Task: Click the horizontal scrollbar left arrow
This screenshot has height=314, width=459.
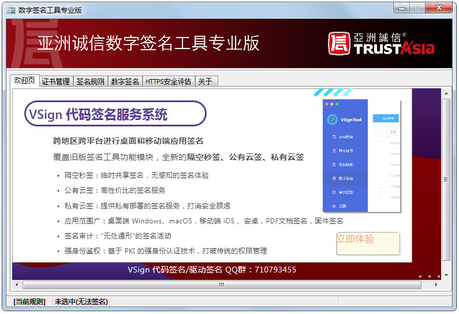Action: (17, 285)
